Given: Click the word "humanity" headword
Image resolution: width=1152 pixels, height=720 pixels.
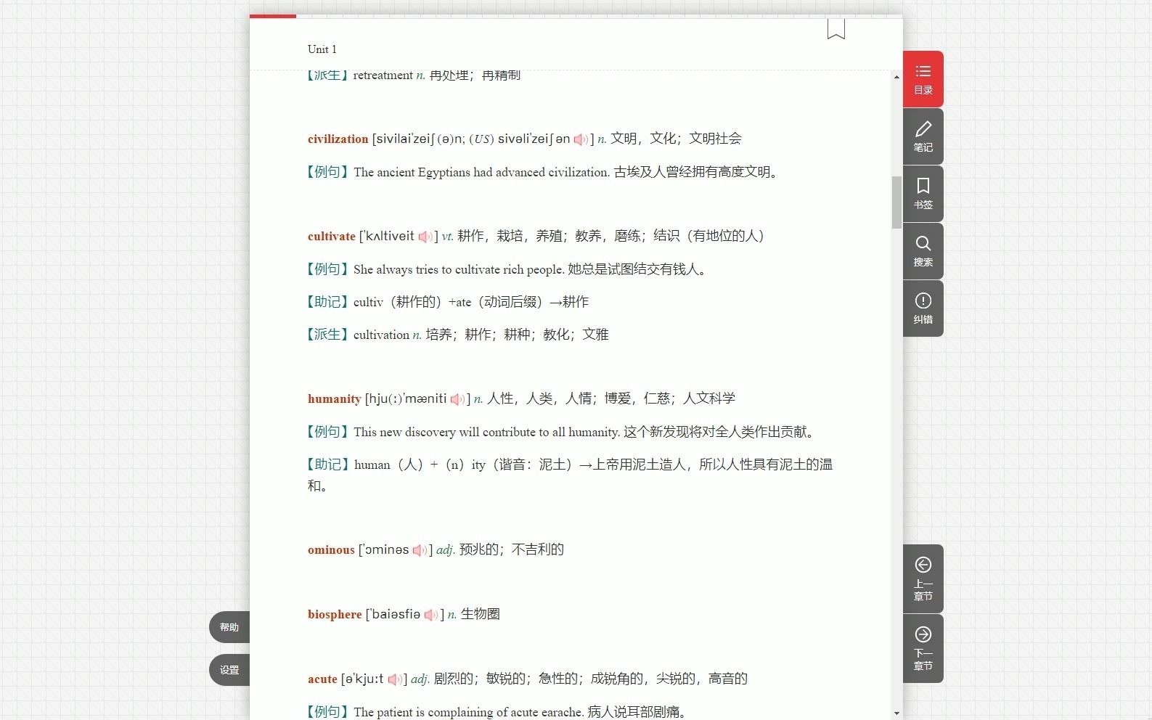Looking at the screenshot, I should pos(334,398).
